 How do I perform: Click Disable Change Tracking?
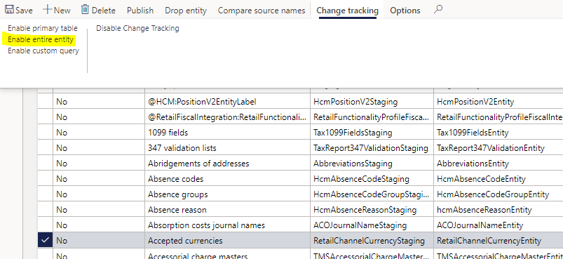point(137,28)
